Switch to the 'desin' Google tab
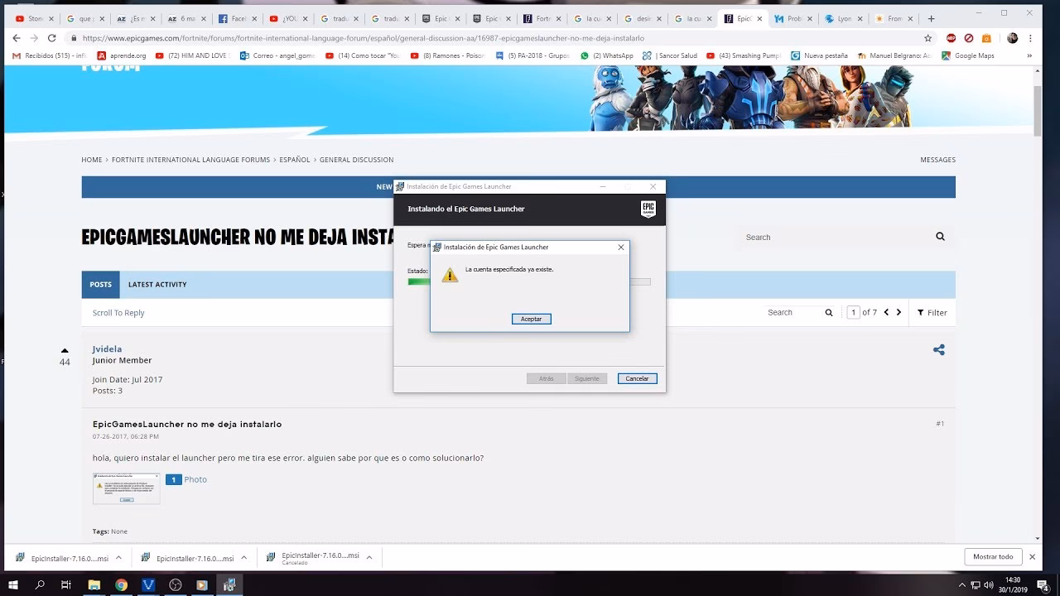Image resolution: width=1060 pixels, height=596 pixels. pos(643,18)
